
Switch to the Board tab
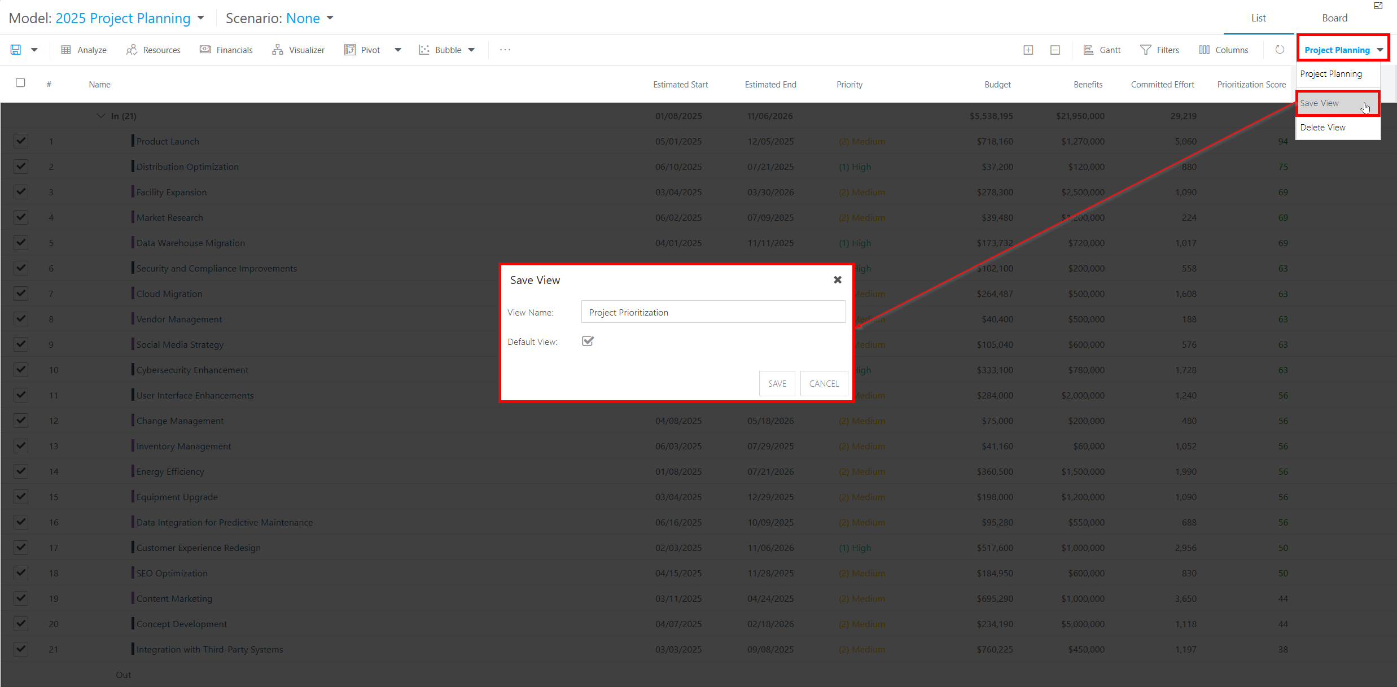pyautogui.click(x=1334, y=17)
